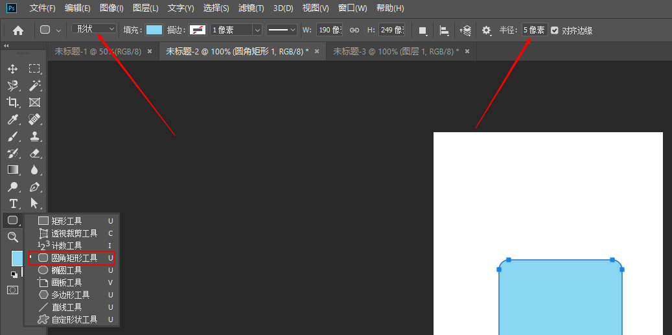Select the Frame tool
This screenshot has width=672, height=335.
(34, 102)
